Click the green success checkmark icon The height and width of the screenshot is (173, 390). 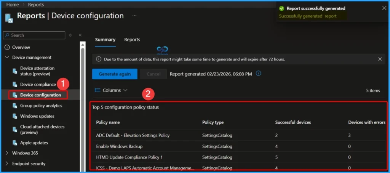click(x=281, y=8)
